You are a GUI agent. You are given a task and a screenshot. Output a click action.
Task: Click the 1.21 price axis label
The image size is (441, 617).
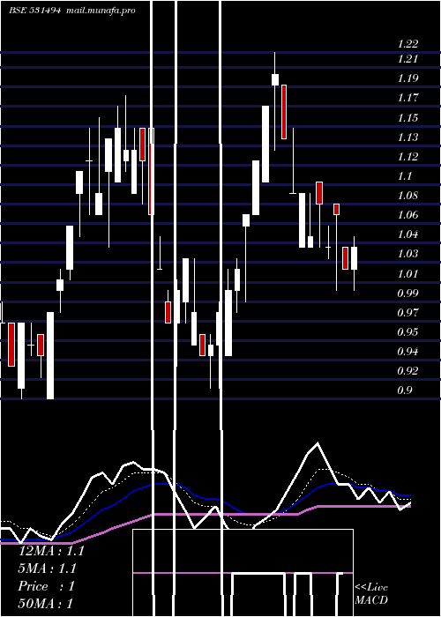coord(407,59)
